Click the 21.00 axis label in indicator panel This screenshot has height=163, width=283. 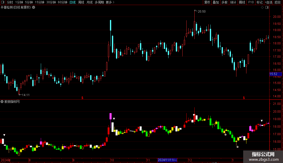(277, 104)
